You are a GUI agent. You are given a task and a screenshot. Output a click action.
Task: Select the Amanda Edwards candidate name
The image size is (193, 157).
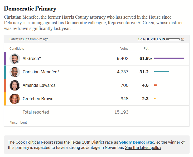point(39,85)
